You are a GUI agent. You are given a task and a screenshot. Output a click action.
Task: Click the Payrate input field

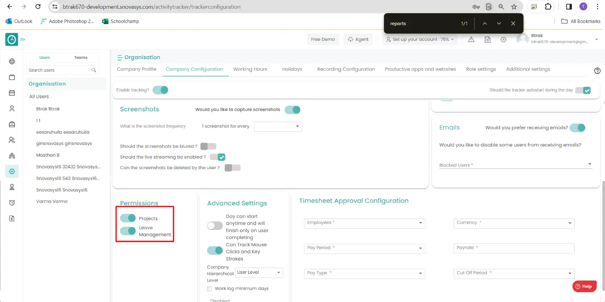(x=513, y=248)
